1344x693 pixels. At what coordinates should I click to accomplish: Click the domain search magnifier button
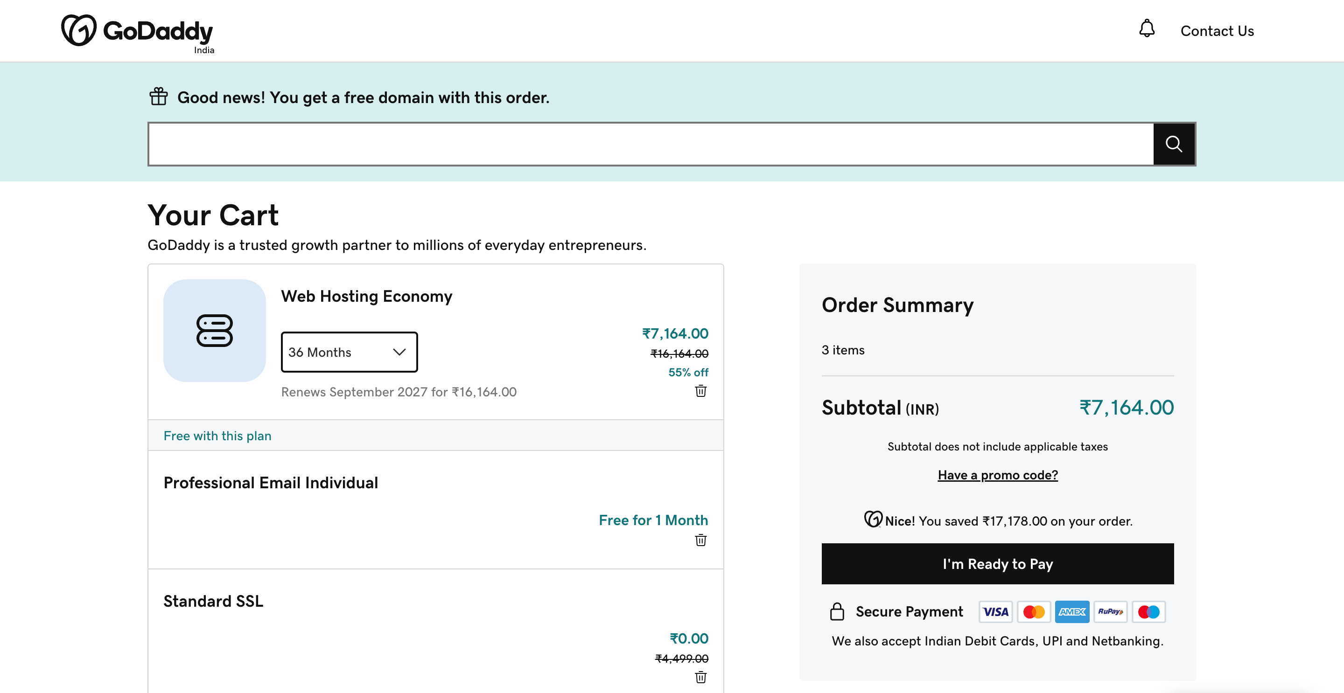(x=1174, y=144)
